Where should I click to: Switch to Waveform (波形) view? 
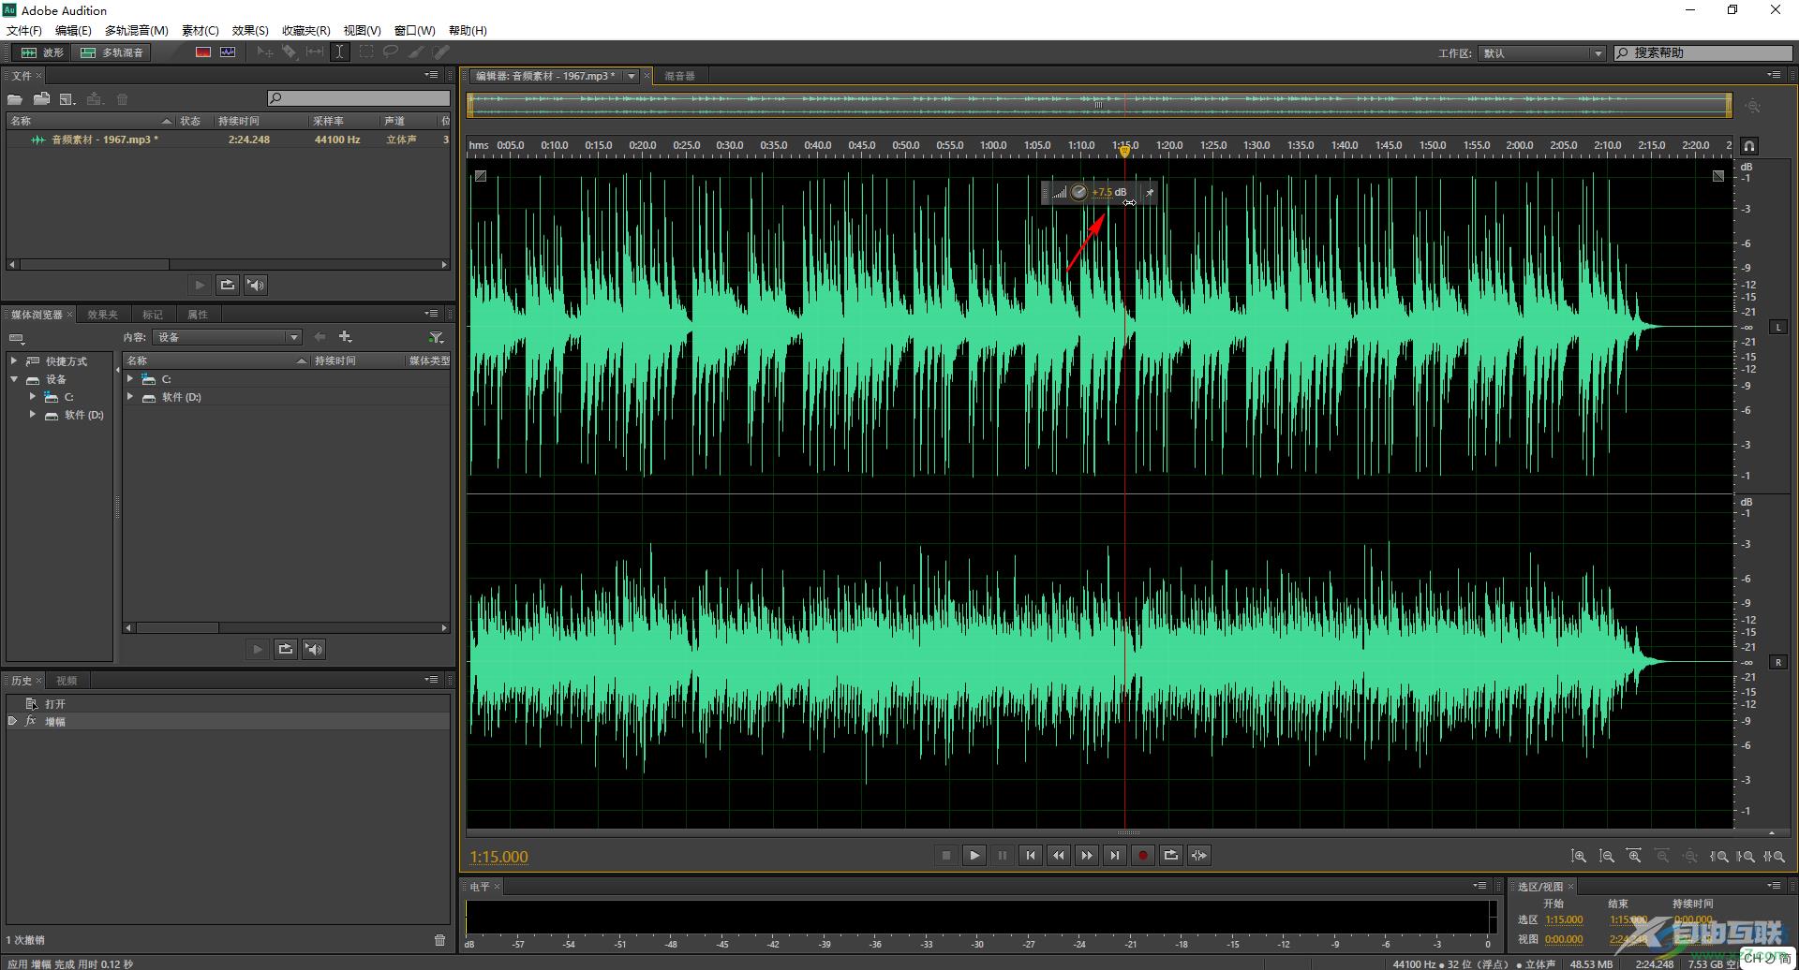pos(41,52)
